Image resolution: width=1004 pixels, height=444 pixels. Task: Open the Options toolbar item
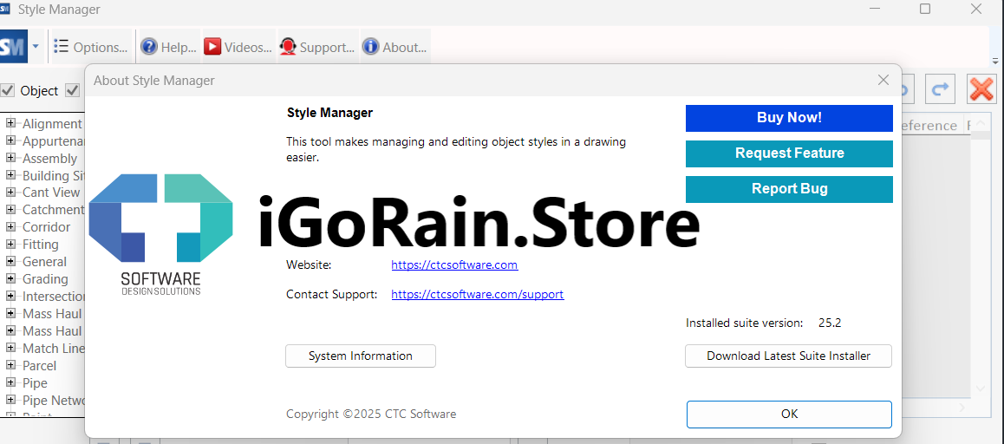91,47
